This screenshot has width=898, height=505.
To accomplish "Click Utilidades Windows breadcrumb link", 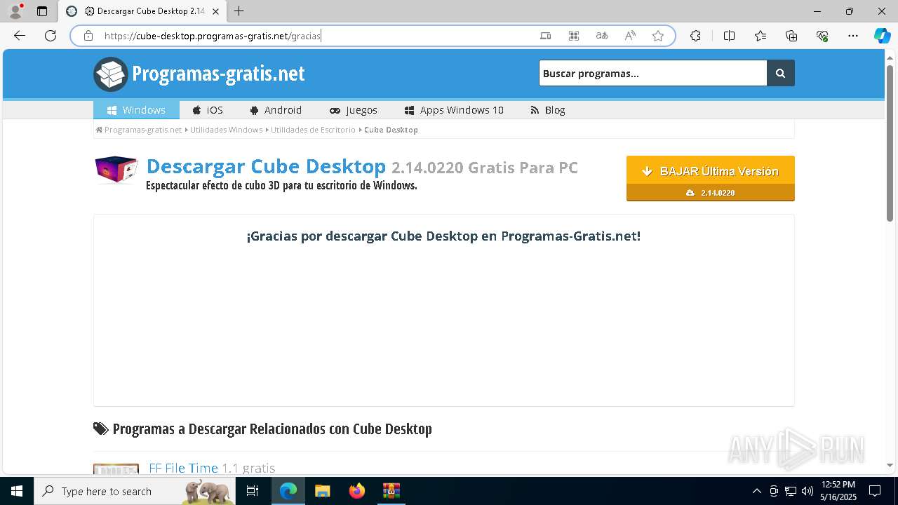I will pos(226,130).
